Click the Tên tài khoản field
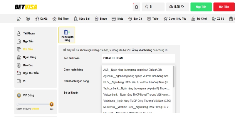Viewport: 235px width, 117px height. pos(138,58)
